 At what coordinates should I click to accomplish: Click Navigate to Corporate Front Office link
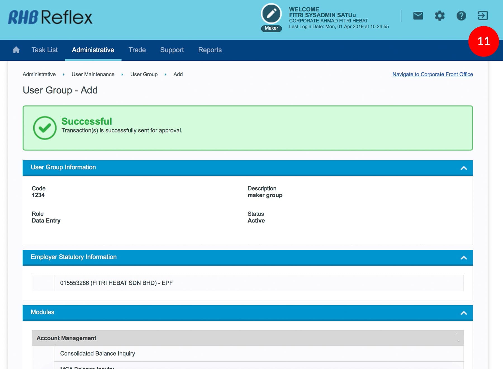pyautogui.click(x=432, y=74)
